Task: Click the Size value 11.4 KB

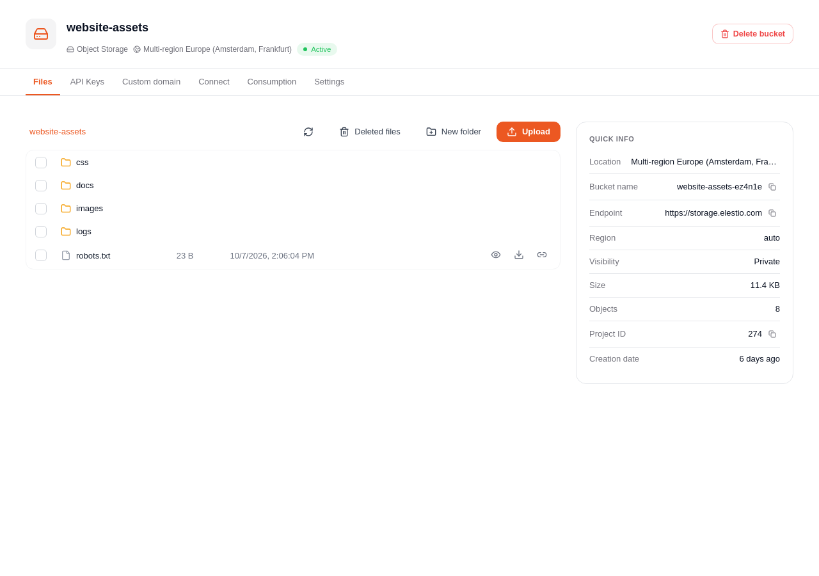Action: click(765, 285)
